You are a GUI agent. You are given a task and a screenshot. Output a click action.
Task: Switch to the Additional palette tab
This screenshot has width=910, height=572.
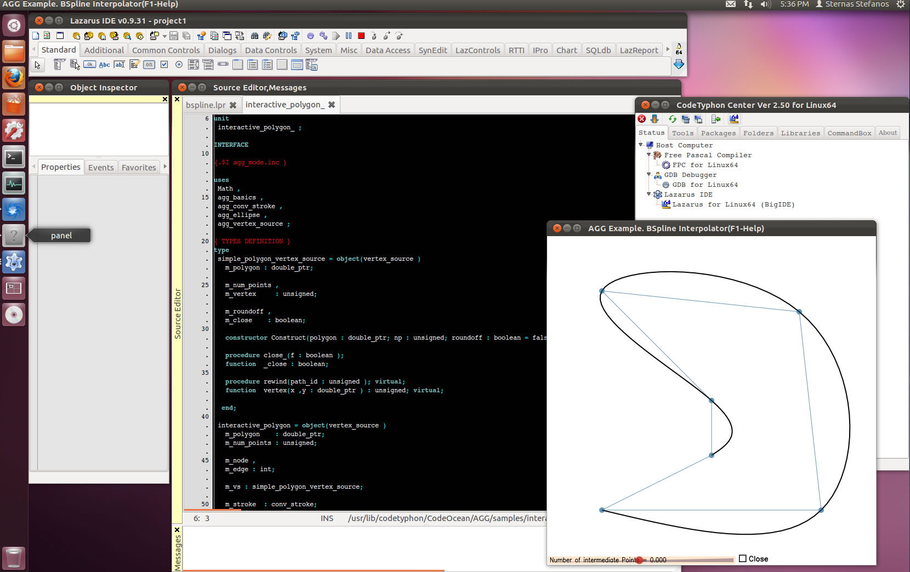[104, 50]
